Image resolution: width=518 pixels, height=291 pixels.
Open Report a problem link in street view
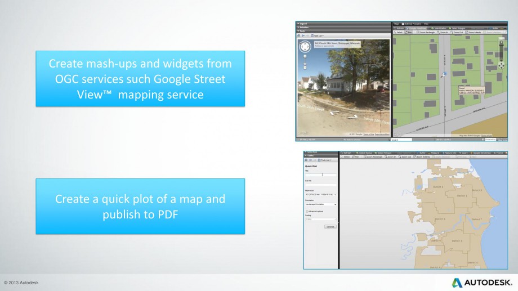tap(382, 135)
